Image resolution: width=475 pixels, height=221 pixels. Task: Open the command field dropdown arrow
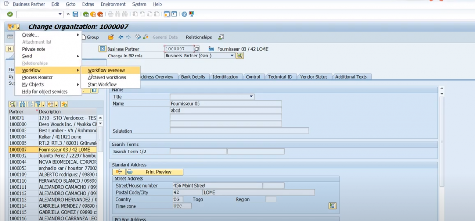pos(60,14)
